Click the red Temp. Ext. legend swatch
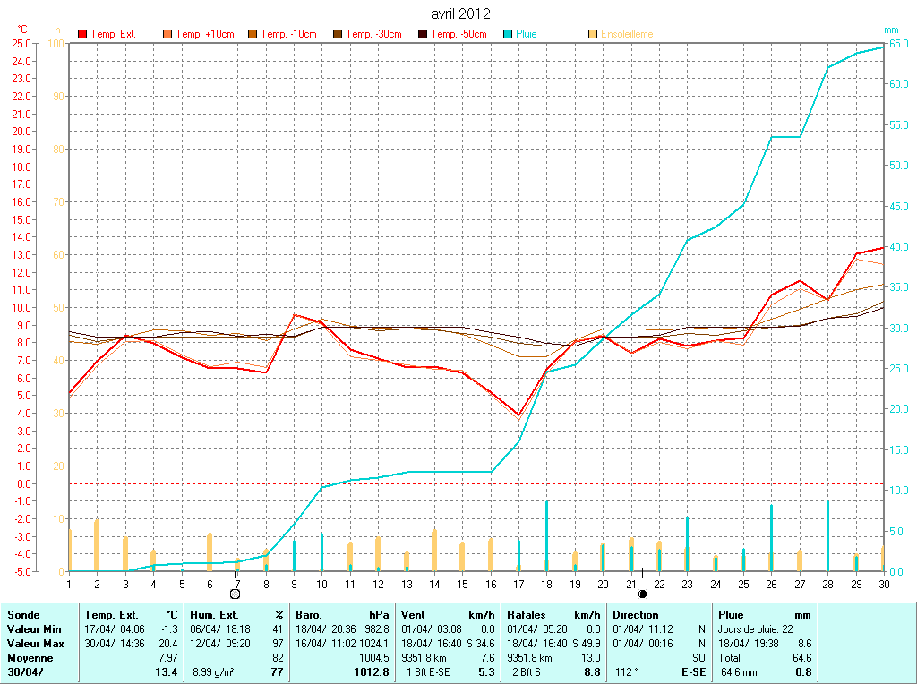This screenshot has height=684, width=917. click(x=82, y=34)
